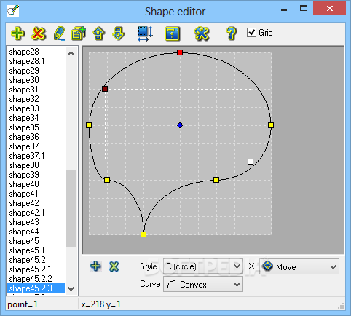Image resolution: width=351 pixels, height=316 pixels.
Task: Click the red X Delete shape icon
Action: click(39, 33)
